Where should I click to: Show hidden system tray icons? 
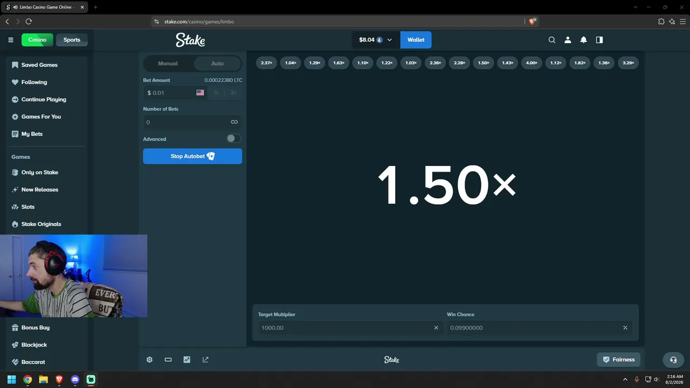coord(625,379)
